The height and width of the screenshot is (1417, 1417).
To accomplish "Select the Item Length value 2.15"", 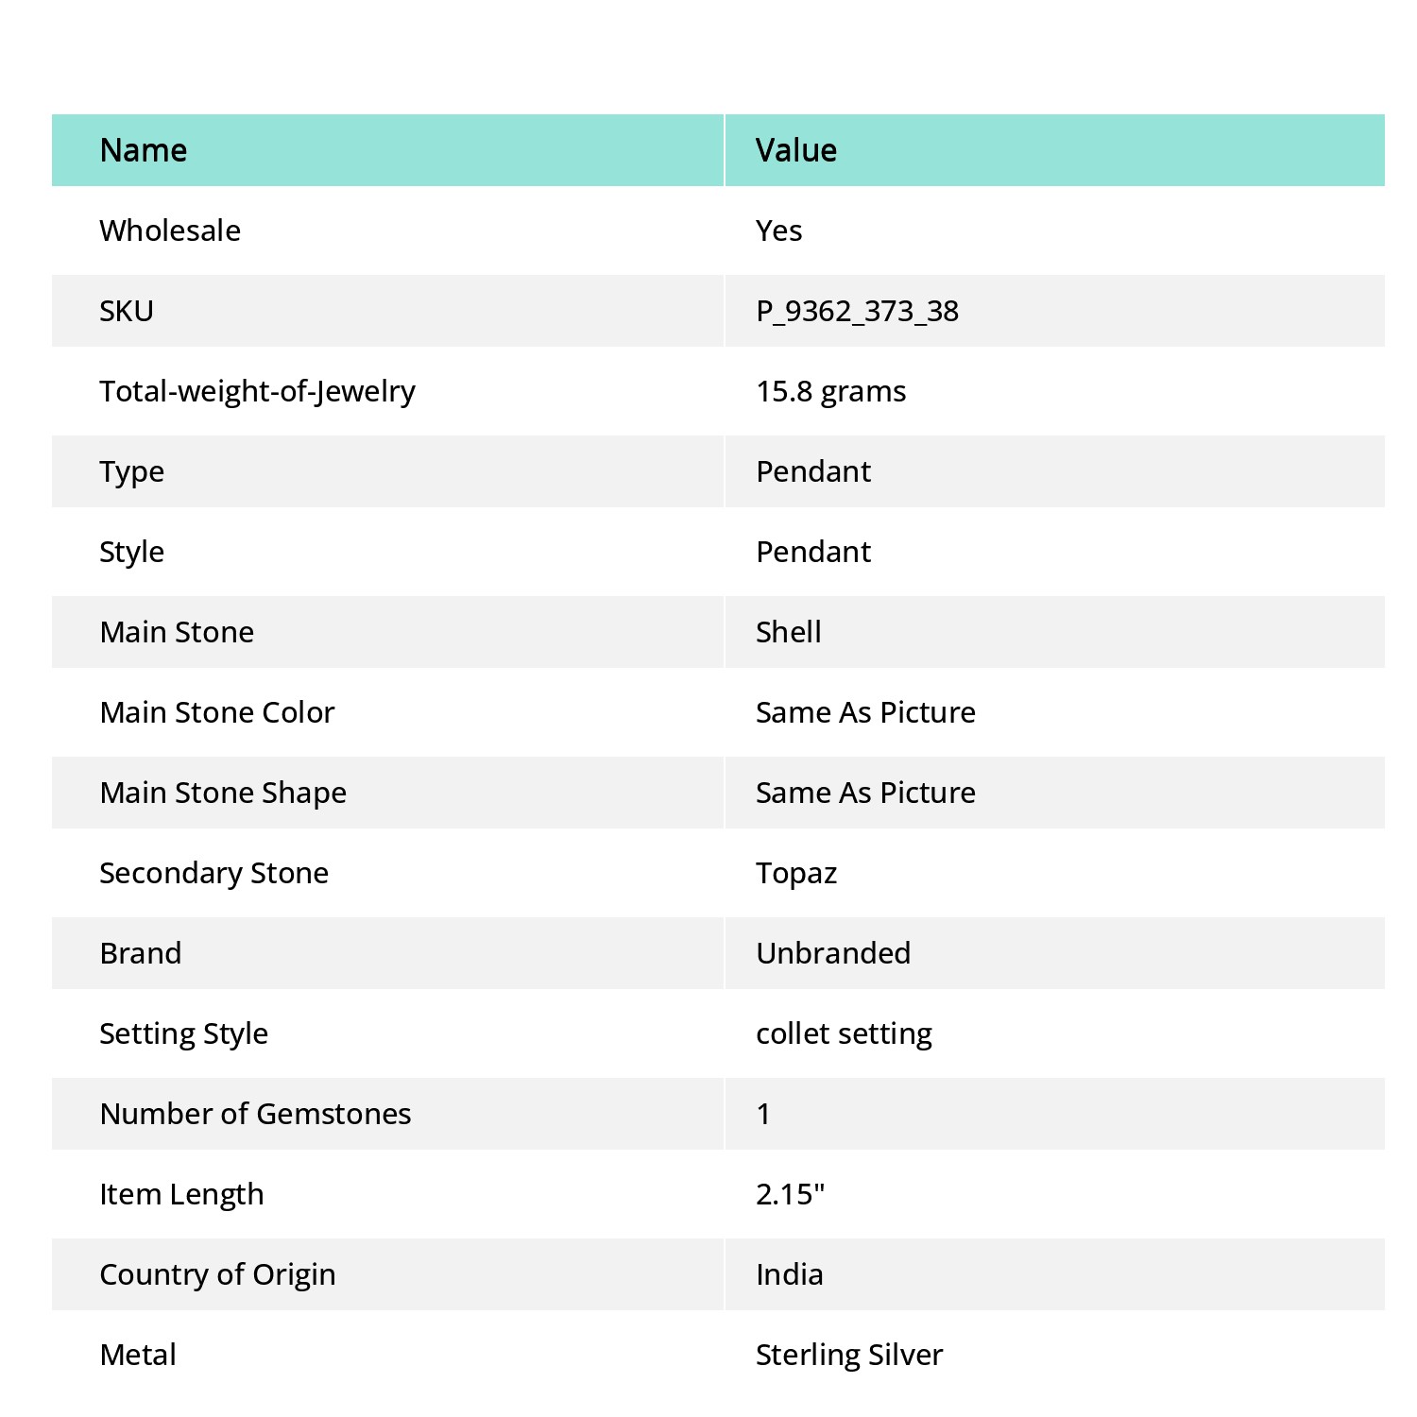I will (x=790, y=1194).
